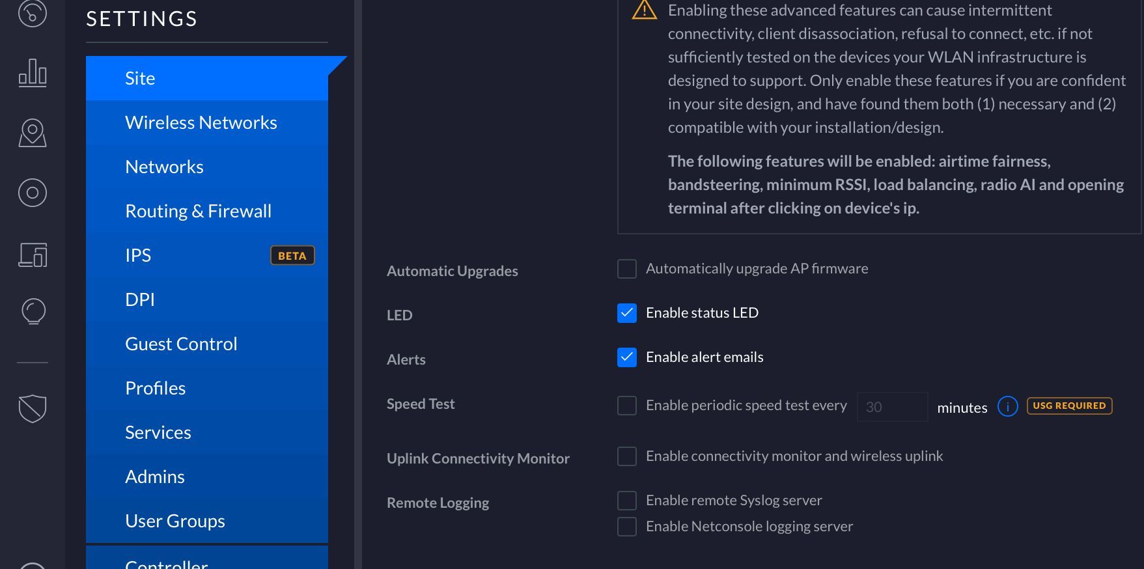Enable automatic AP firmware upgrades
Viewport: 1144px width, 569px height.
click(627, 269)
